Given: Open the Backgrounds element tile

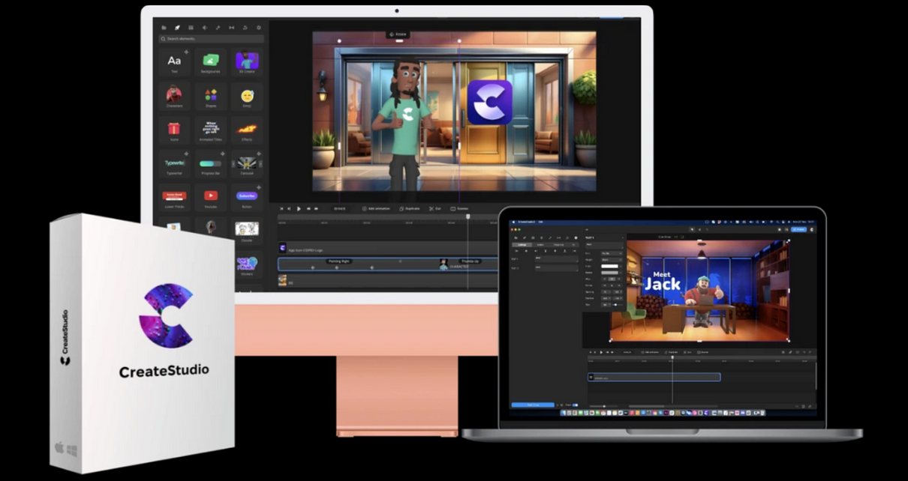Looking at the screenshot, I should click(211, 62).
